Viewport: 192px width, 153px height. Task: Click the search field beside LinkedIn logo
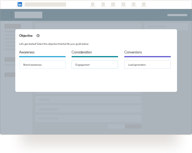click(45, 4)
